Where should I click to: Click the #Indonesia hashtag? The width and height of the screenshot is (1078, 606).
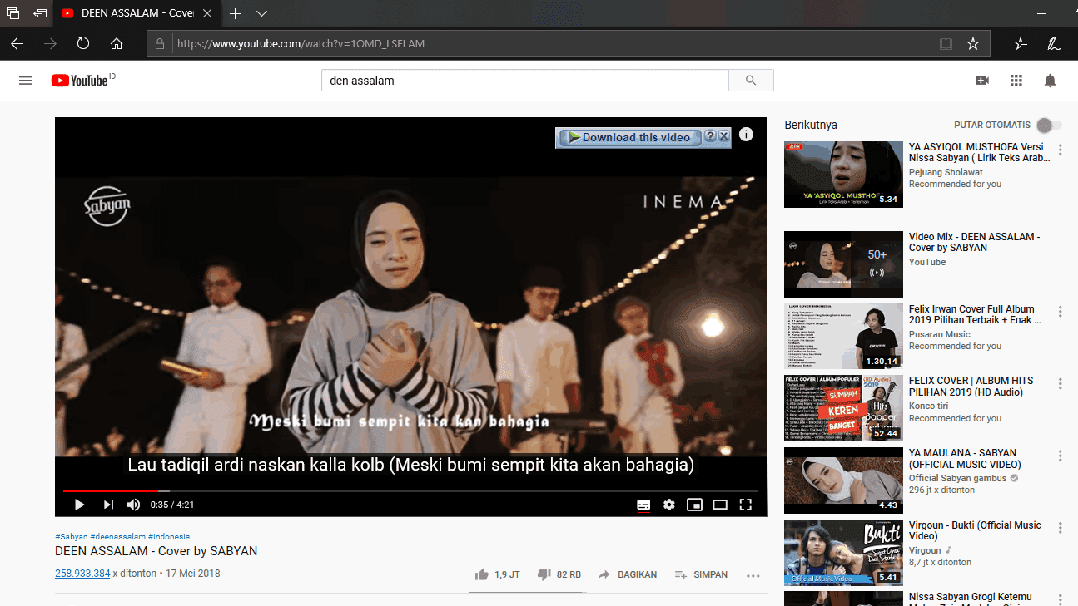(169, 537)
